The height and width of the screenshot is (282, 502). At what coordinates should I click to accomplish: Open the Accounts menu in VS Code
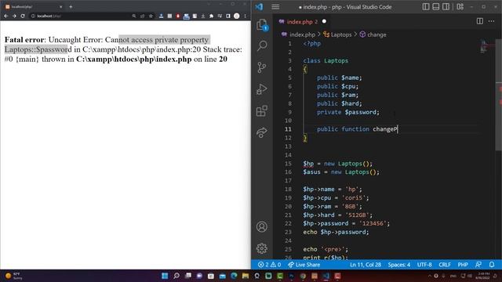(261, 226)
